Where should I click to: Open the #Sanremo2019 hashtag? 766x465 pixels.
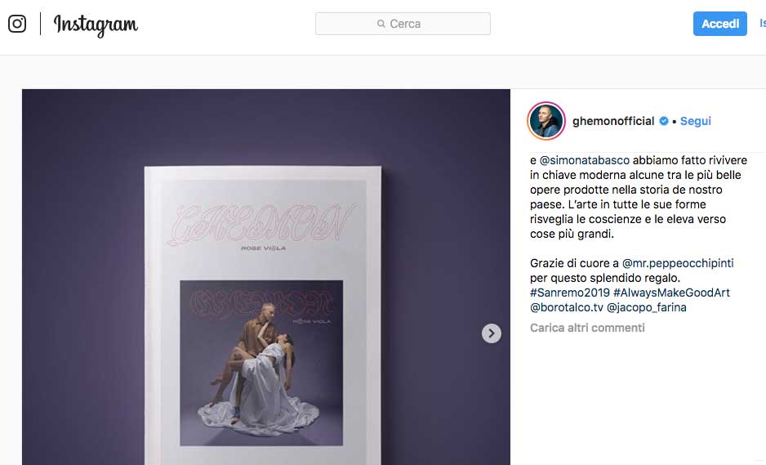tap(570, 293)
